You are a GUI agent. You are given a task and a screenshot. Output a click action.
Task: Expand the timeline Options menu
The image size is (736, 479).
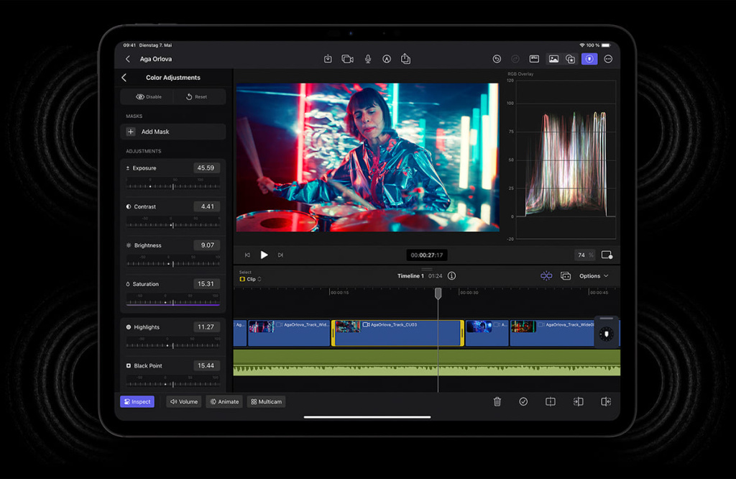594,275
